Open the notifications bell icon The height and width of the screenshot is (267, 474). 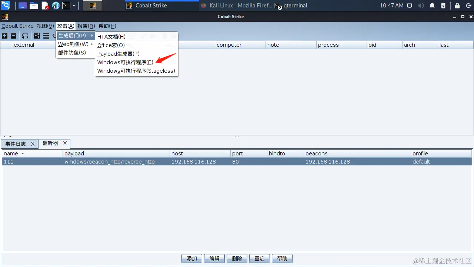point(432,6)
